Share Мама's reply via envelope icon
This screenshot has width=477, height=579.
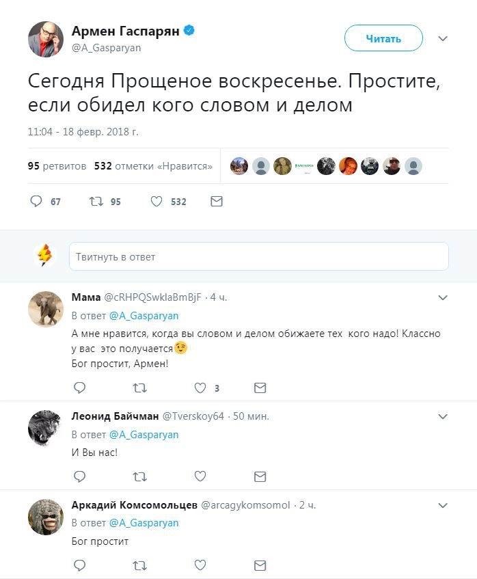point(260,388)
